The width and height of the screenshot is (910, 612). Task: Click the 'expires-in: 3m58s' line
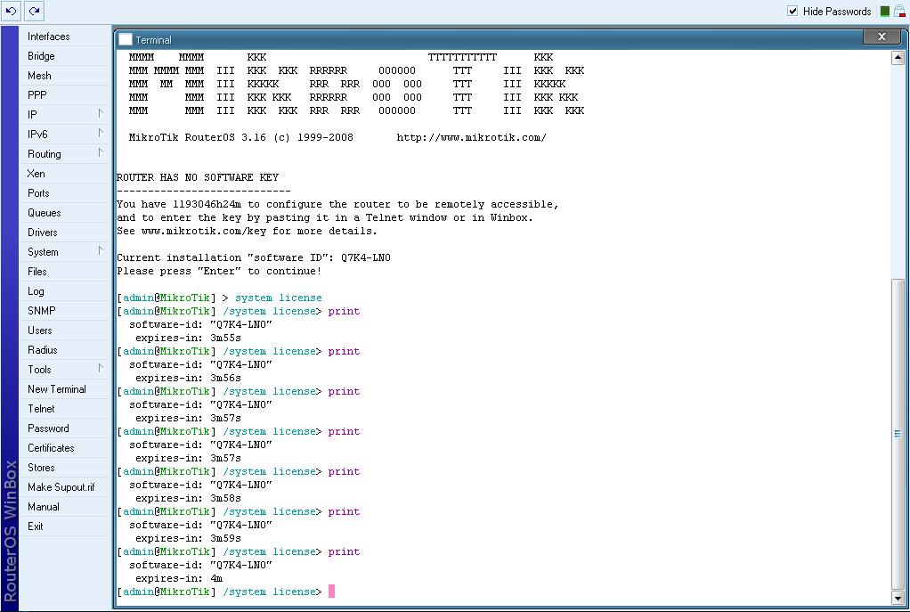(x=188, y=498)
